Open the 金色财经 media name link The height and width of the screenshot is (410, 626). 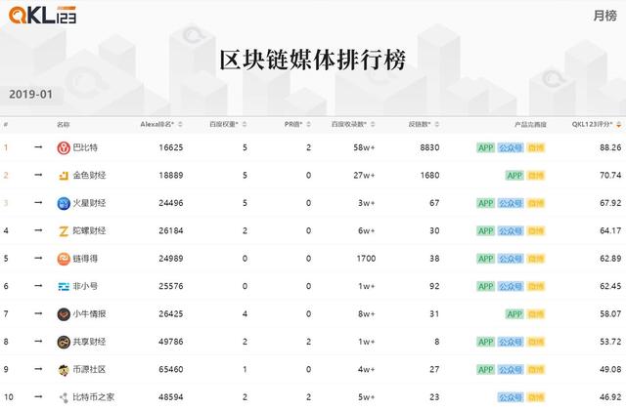pyautogui.click(x=89, y=176)
